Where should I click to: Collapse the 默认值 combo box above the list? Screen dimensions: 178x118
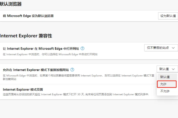tap(167, 69)
